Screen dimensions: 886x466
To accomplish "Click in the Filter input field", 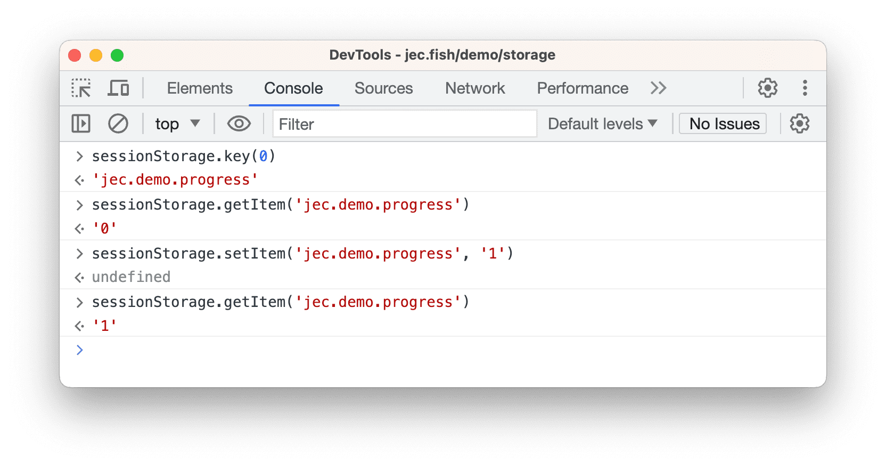I will click(x=405, y=123).
